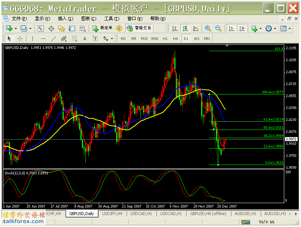
Task: Toggle chart shift button
Action: pos(242,28)
